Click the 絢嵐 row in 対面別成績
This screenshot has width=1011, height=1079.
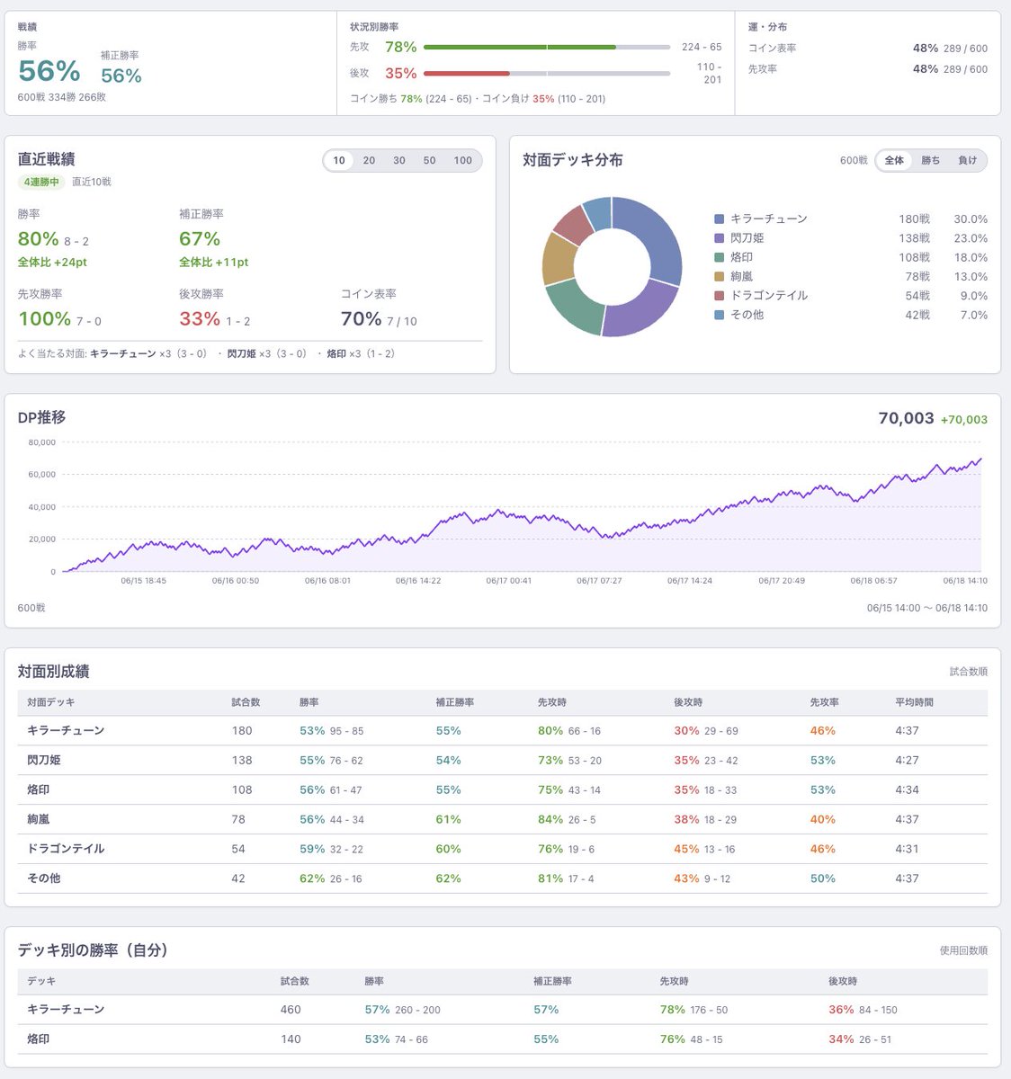coord(502,819)
